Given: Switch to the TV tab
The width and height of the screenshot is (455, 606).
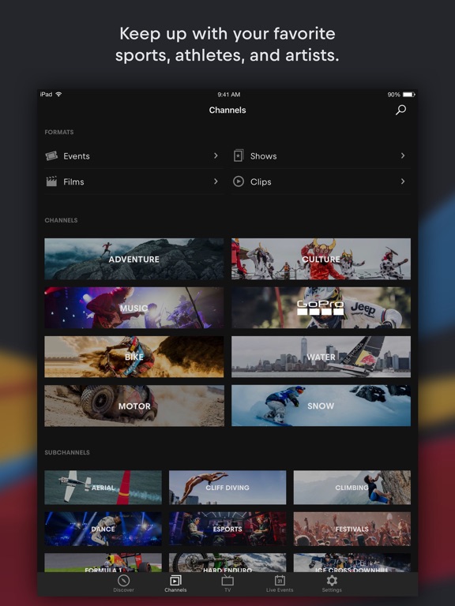Looking at the screenshot, I should coord(227,584).
